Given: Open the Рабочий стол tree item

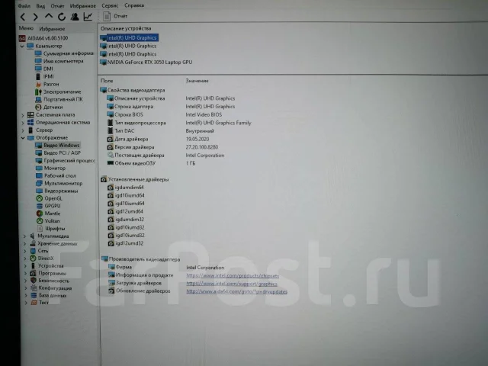Looking at the screenshot, I should click(x=56, y=176).
